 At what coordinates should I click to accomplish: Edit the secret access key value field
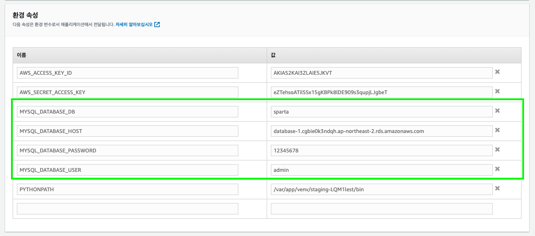click(x=382, y=92)
